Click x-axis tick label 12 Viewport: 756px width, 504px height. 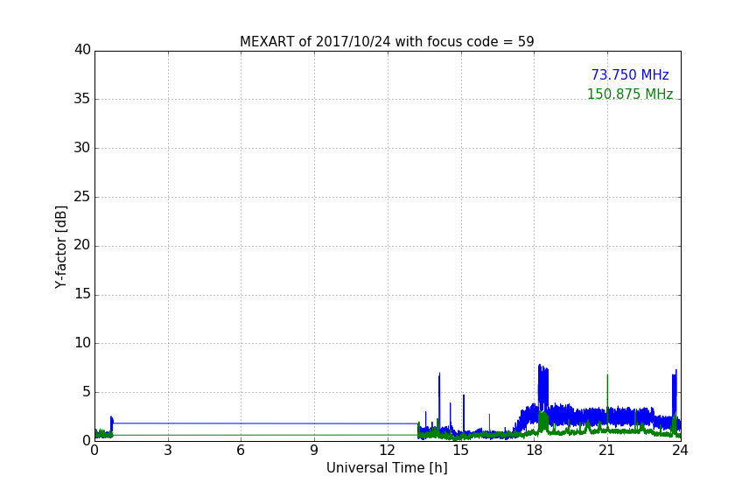pyautogui.click(x=387, y=451)
